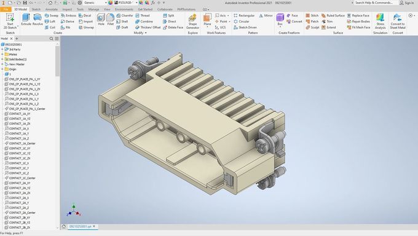Expand the Solid Bodies(1) node
418x236 pixels.
coord(2,59)
